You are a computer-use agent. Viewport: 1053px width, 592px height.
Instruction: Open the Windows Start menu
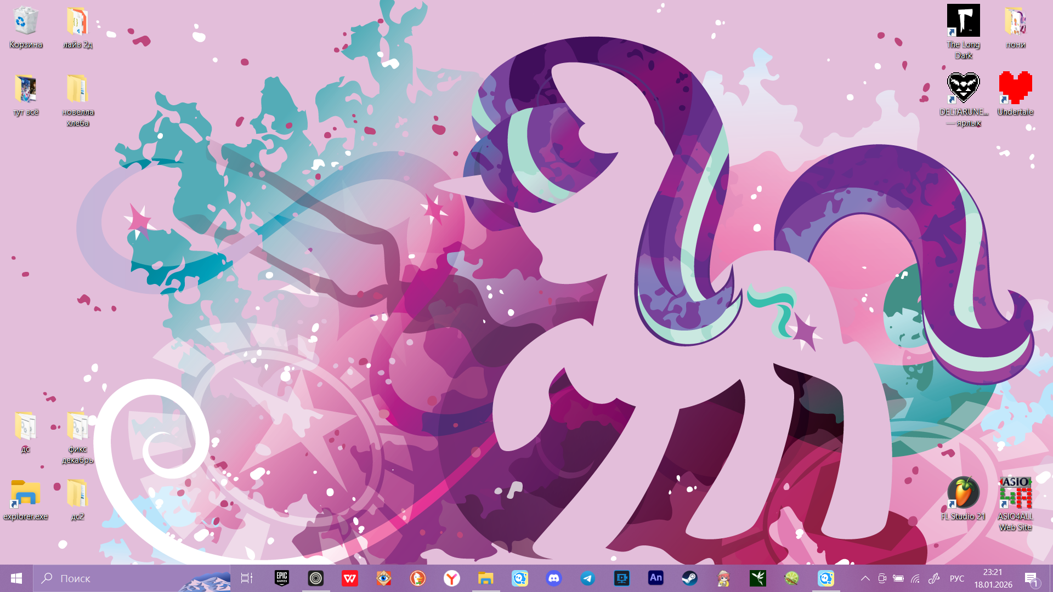coord(16,578)
